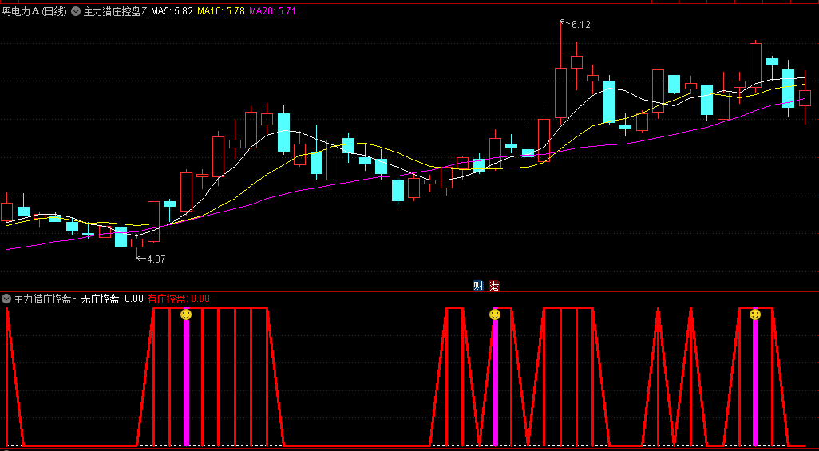Click the first magenta signal bar
Screen dimensions: 819x451
186,382
